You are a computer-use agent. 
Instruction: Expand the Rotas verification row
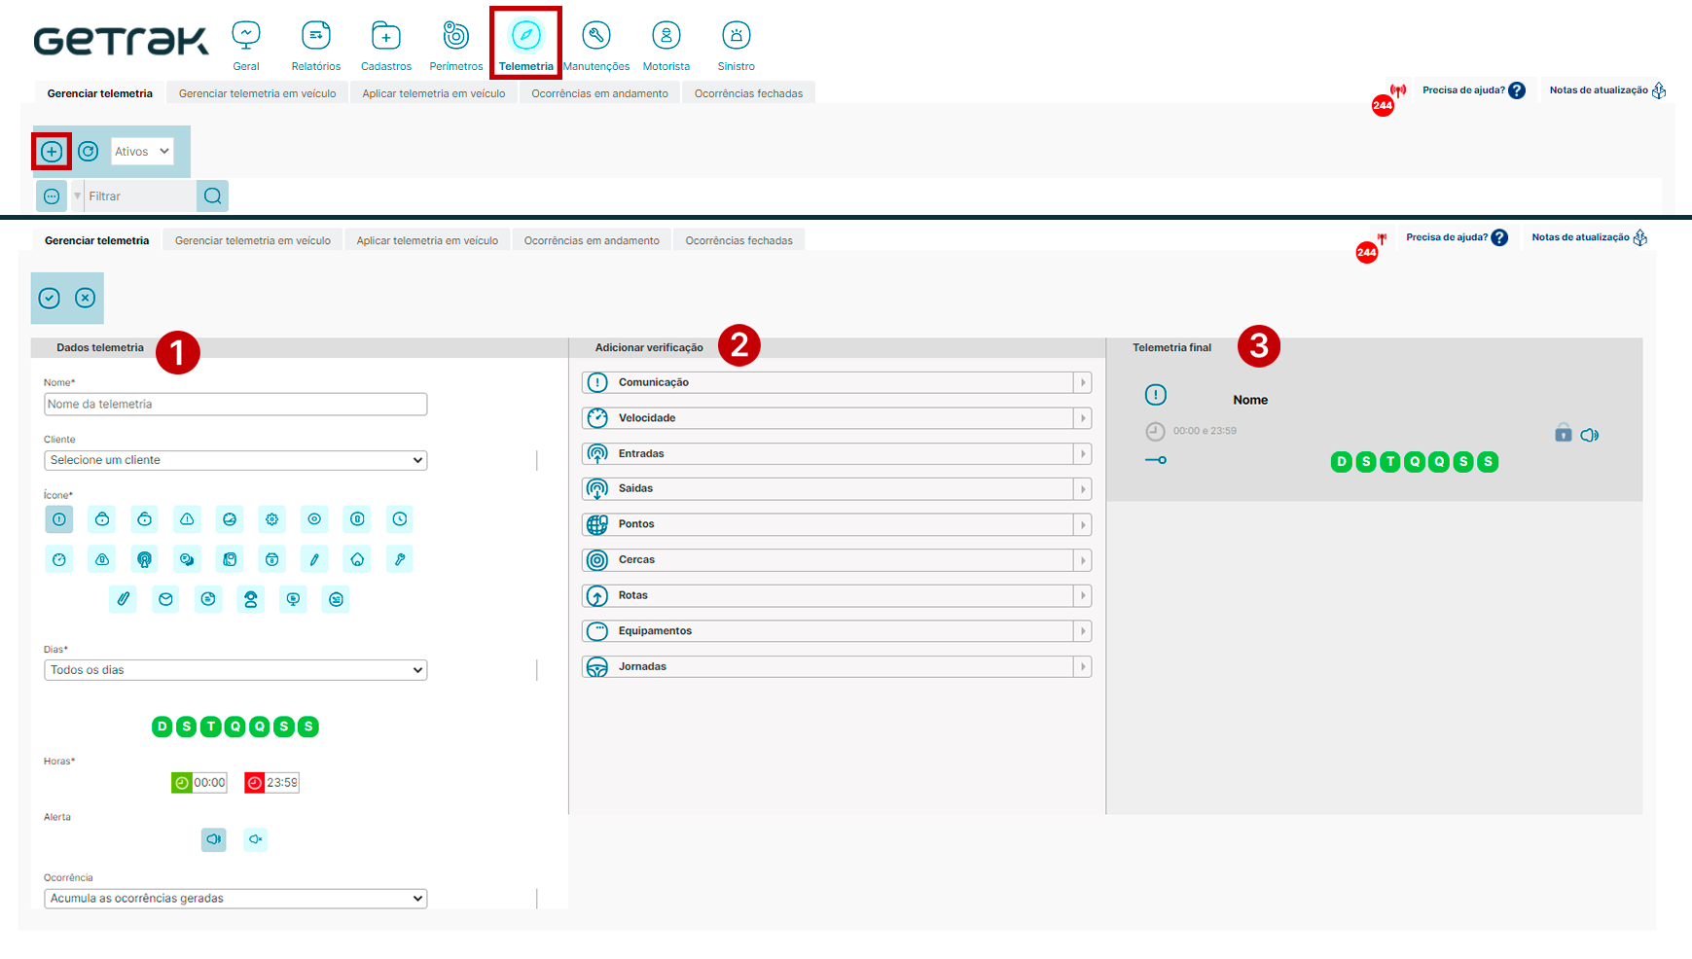[x=837, y=596]
